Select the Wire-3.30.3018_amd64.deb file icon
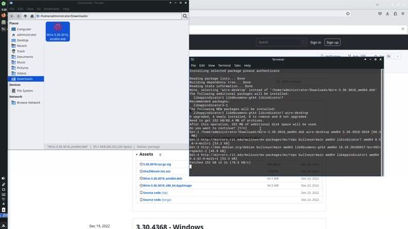Screen dimensions: 408x229 [x=58, y=31]
